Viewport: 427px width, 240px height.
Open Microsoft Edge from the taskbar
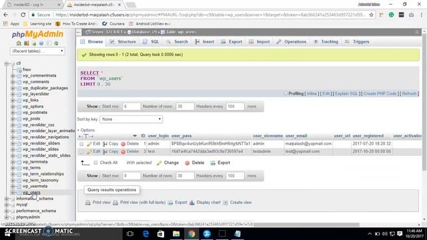[145, 234]
